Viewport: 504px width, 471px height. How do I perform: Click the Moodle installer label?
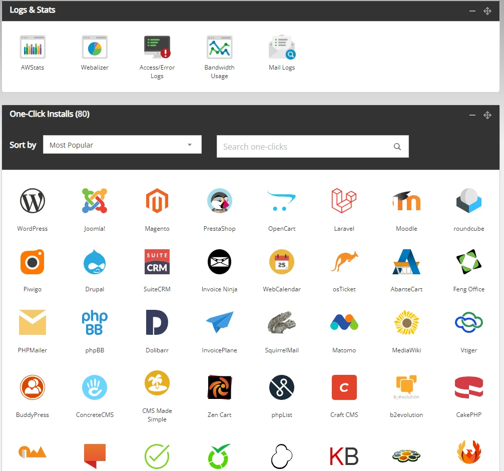(406, 229)
